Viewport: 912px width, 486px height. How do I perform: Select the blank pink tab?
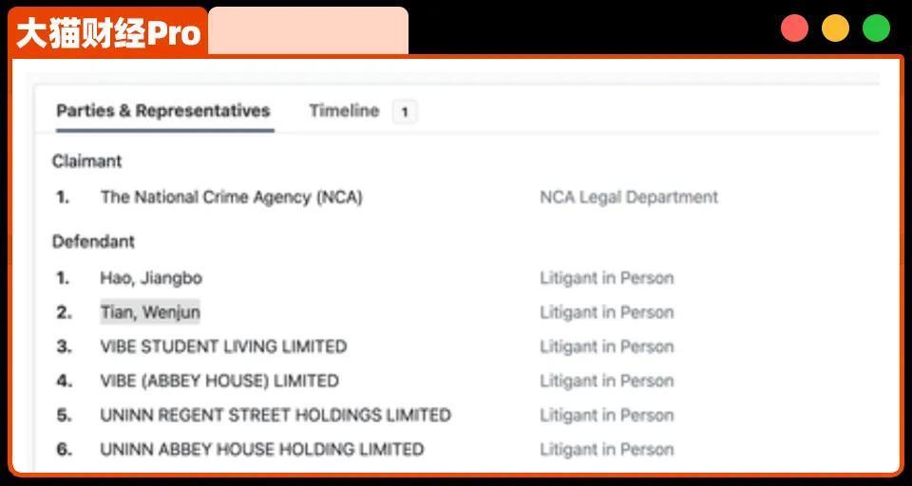coord(308,30)
